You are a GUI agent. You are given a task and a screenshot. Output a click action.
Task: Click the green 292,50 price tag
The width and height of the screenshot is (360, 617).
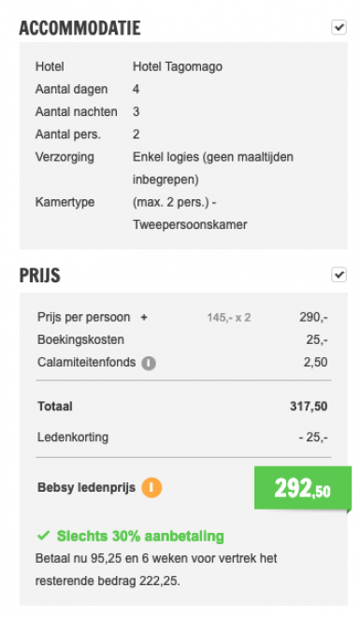coord(303,489)
